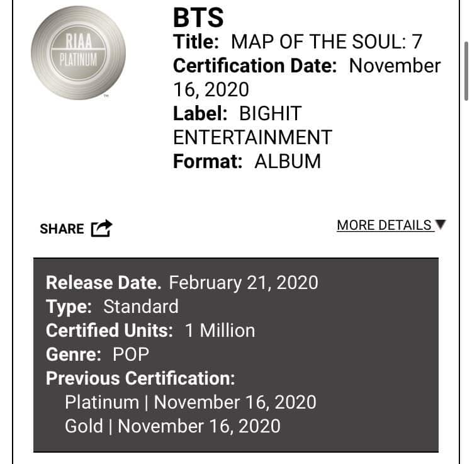The height and width of the screenshot is (464, 472).
Task: Select the Gold | November 16, 2020 entry
Action: (x=172, y=426)
